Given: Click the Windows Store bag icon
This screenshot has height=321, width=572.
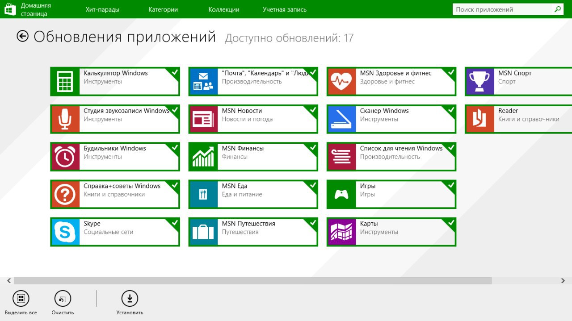Looking at the screenshot, I should 10,9.
